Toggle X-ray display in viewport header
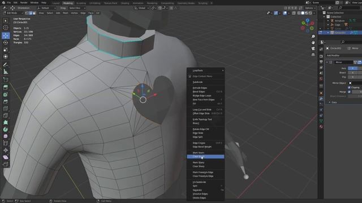This screenshot has height=203, width=362. pos(294,13)
